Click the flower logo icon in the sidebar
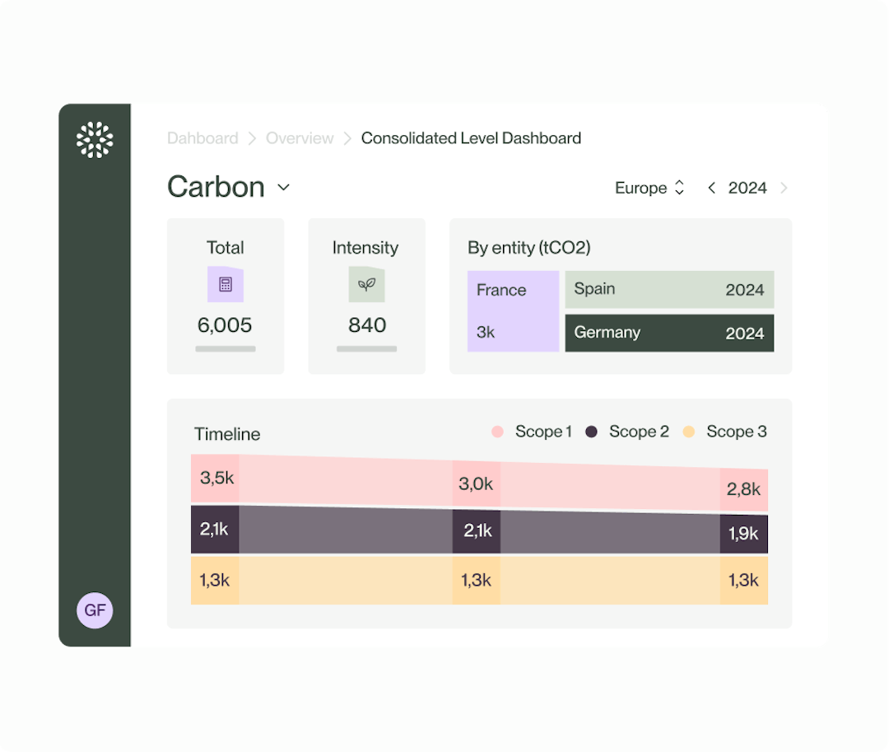889x752 pixels. [95, 138]
